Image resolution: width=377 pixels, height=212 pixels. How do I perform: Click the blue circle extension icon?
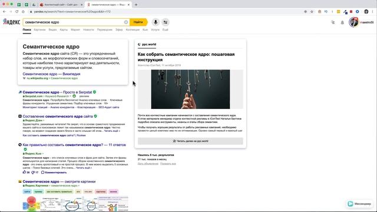point(358,12)
